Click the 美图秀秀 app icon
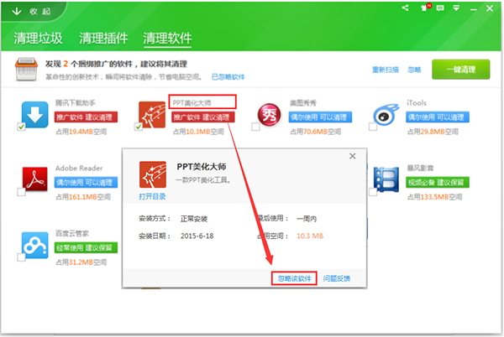The width and height of the screenshot is (504, 337). tap(269, 114)
